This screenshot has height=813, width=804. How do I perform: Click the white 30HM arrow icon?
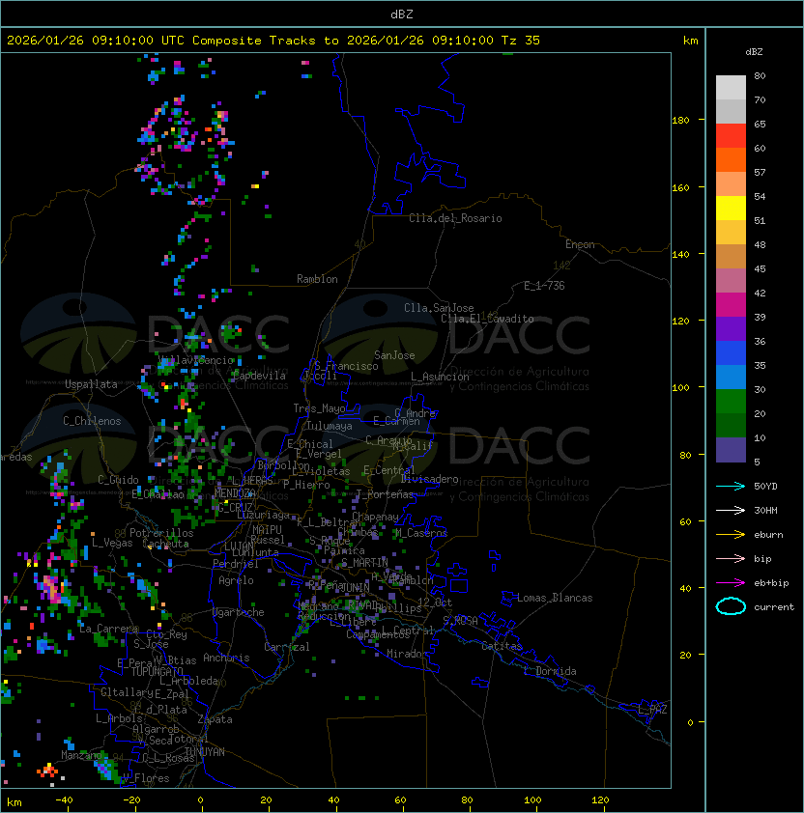[732, 510]
